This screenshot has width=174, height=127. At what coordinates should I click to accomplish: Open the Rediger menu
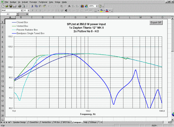click(13, 2)
